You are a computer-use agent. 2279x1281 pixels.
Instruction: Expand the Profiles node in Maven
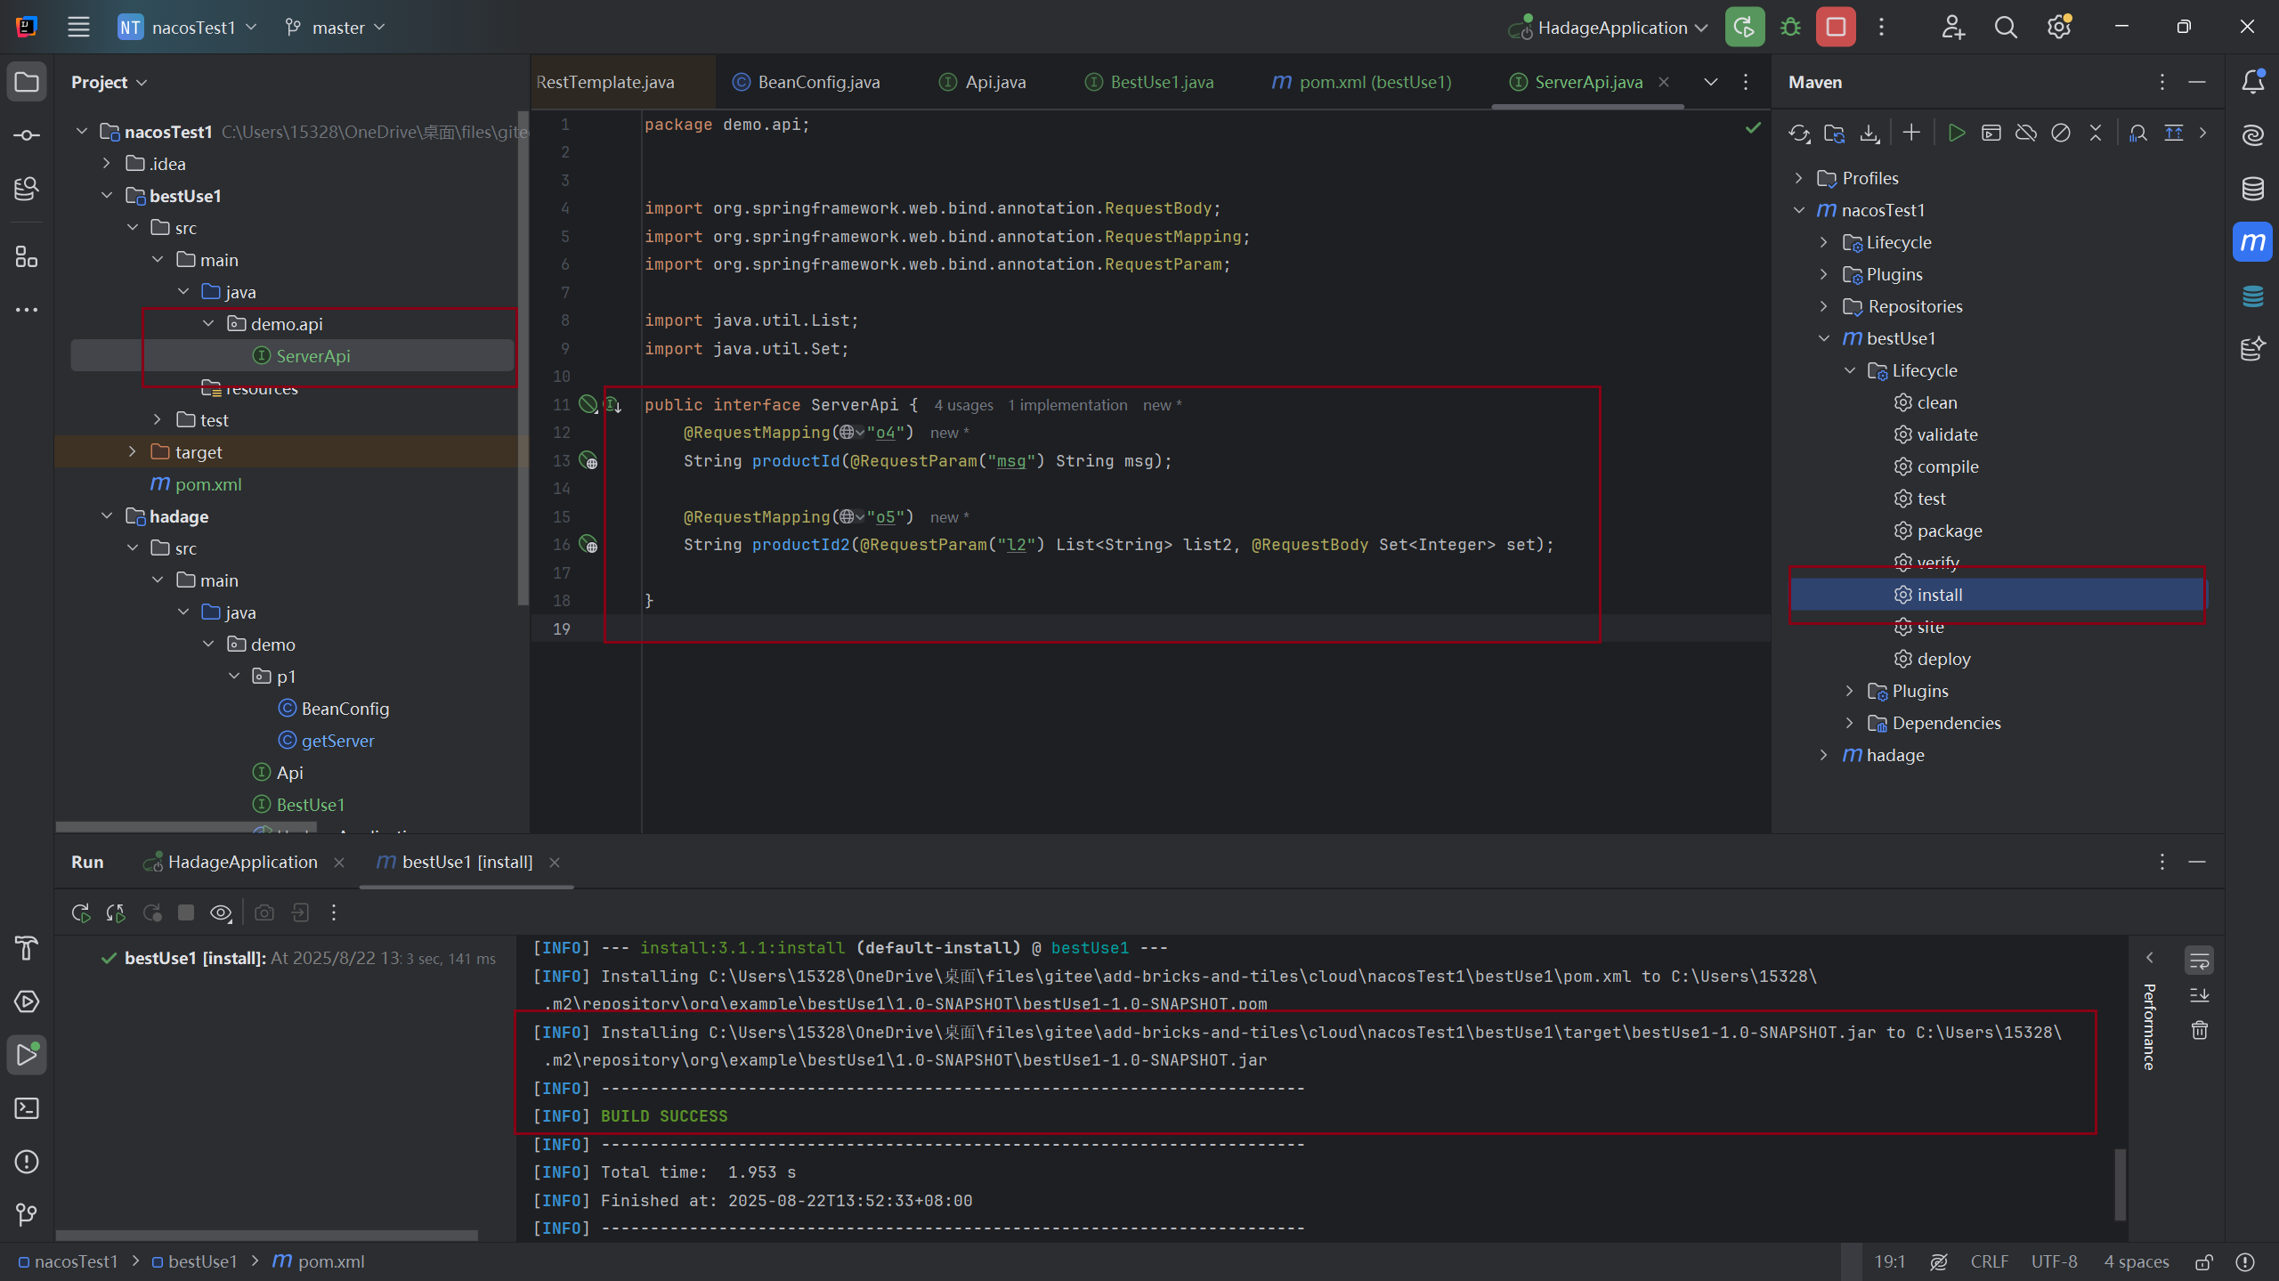pyautogui.click(x=1798, y=178)
